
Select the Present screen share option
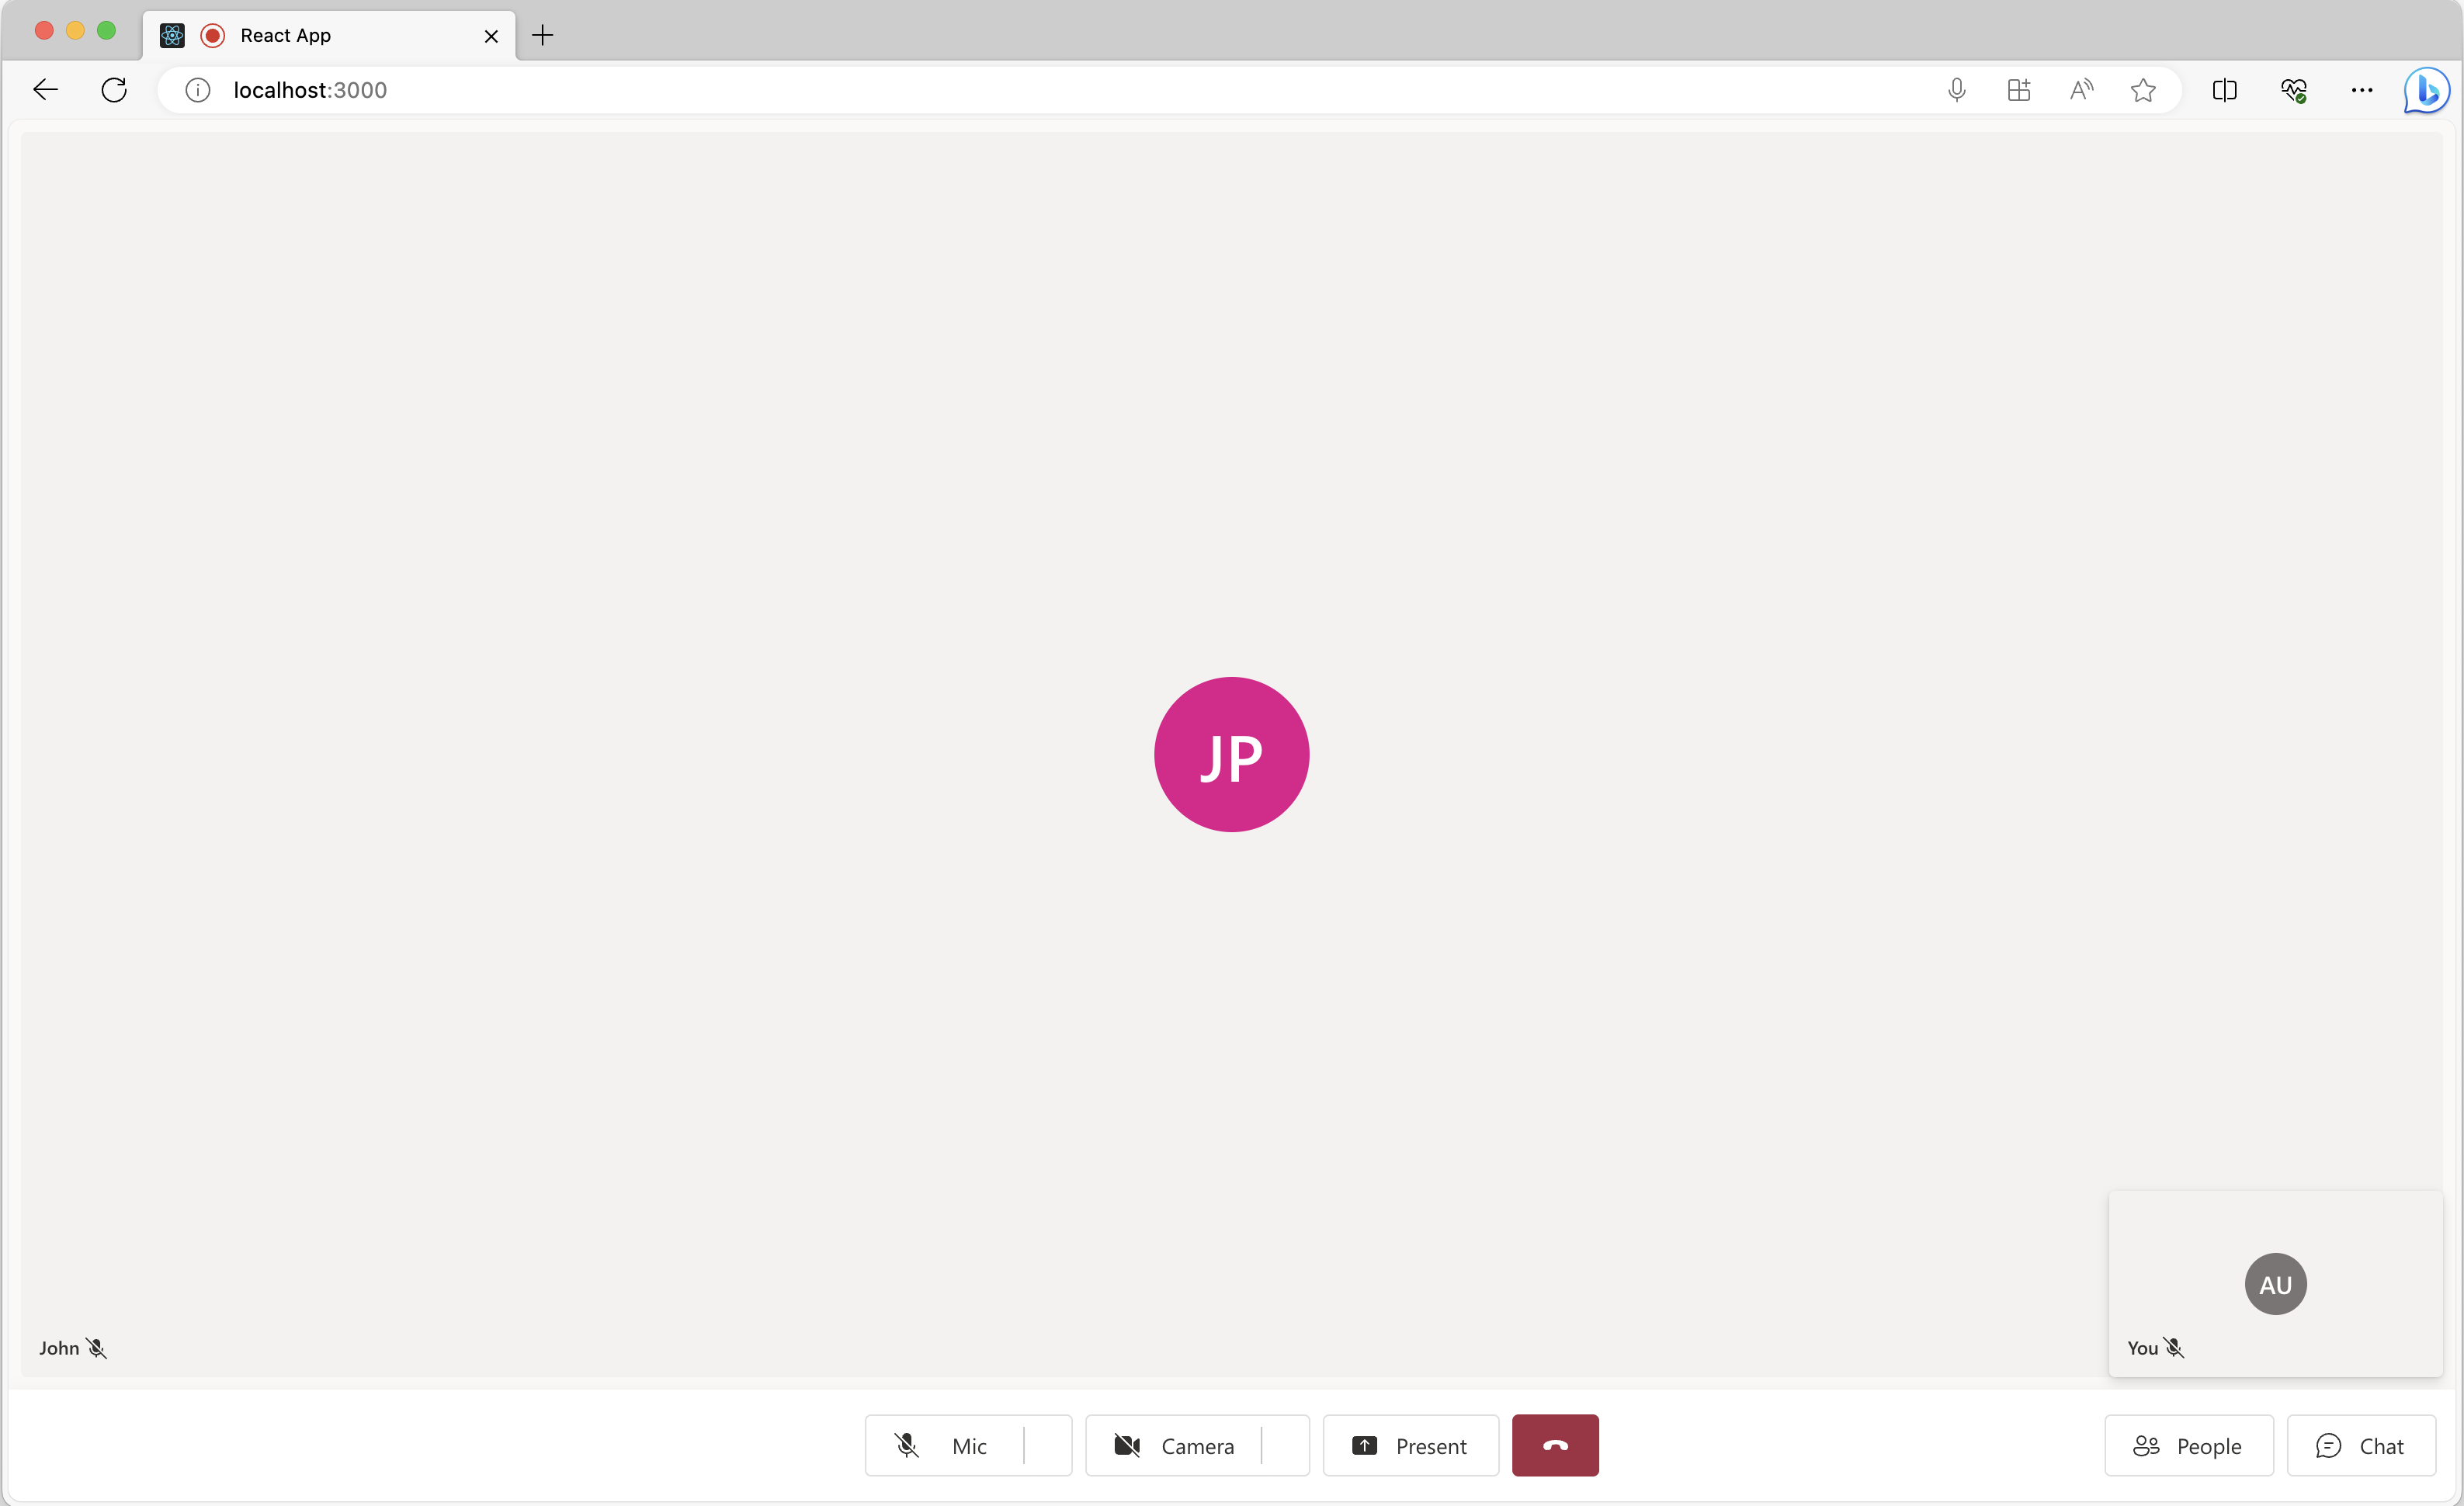click(x=1410, y=1445)
